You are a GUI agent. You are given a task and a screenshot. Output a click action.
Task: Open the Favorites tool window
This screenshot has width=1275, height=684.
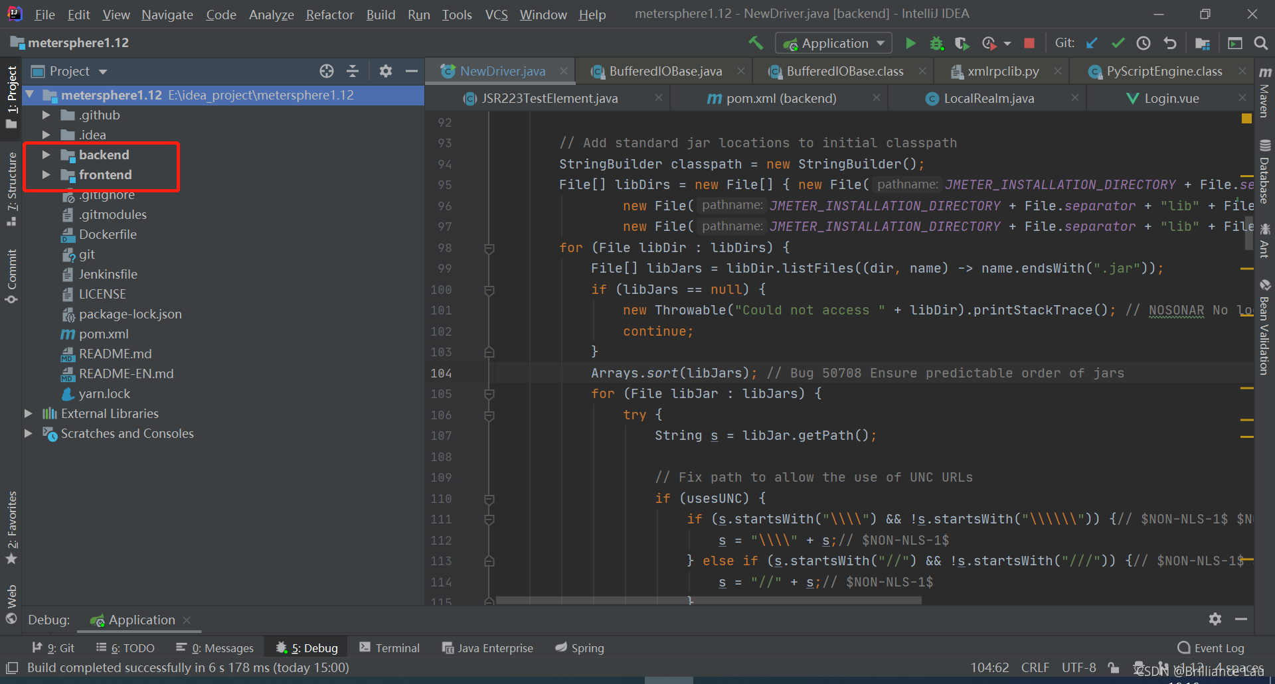coord(11,527)
